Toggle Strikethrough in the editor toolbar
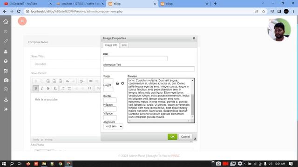 pyautogui.click(x=48, y=88)
